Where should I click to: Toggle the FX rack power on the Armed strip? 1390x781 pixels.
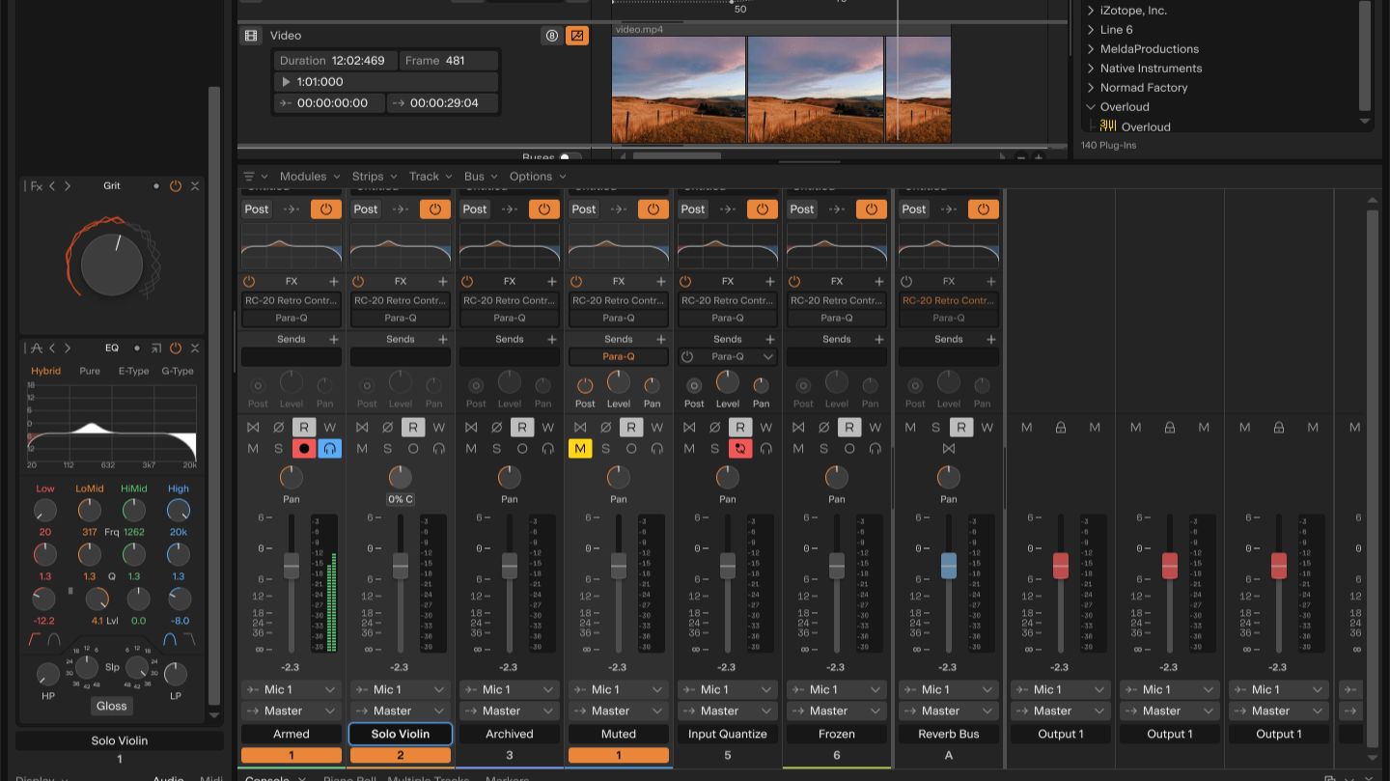pos(249,281)
